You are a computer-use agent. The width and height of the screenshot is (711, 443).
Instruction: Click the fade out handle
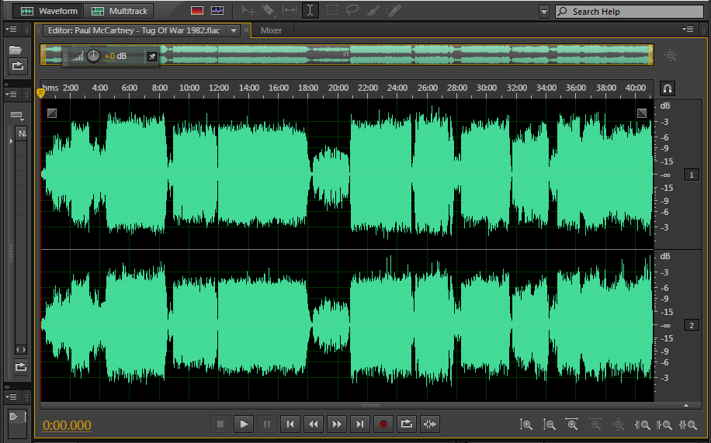click(642, 113)
